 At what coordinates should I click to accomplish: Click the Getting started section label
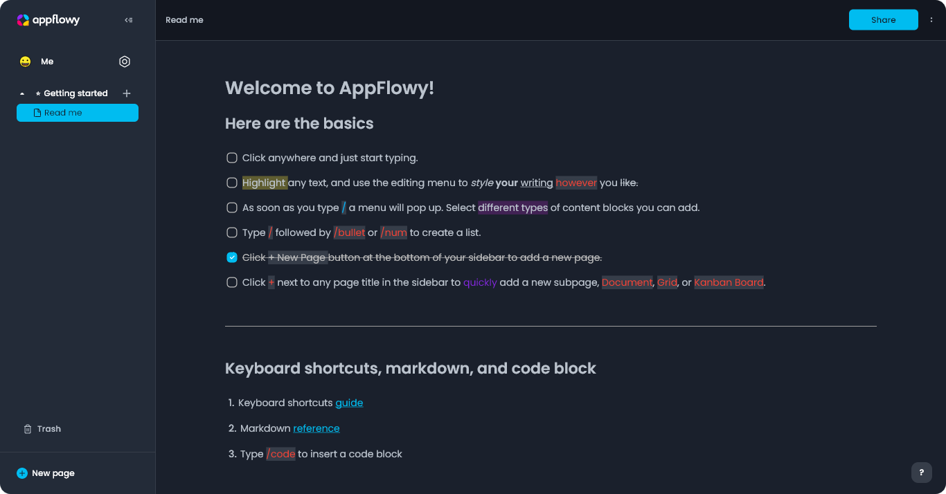pyautogui.click(x=75, y=93)
